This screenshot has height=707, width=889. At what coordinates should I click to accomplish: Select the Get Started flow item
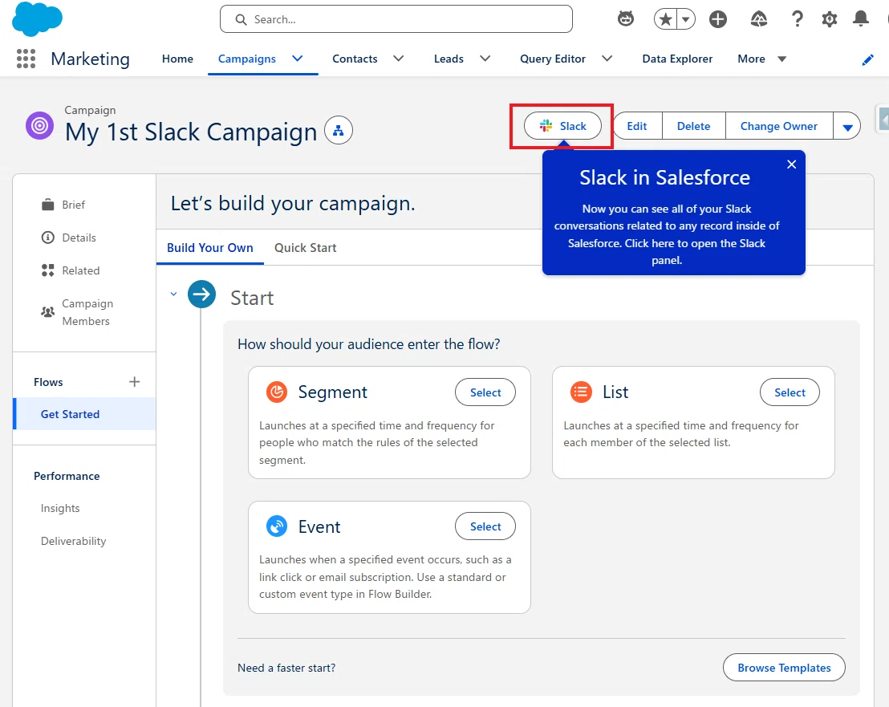click(84, 414)
